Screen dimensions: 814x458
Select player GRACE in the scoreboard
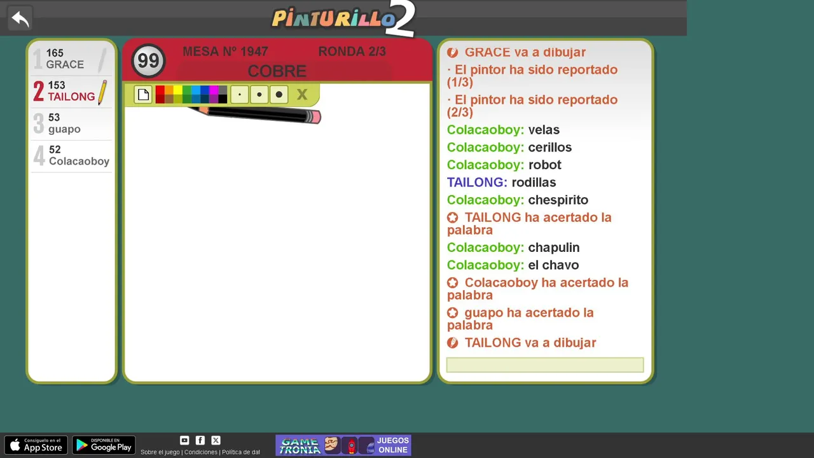pyautogui.click(x=71, y=59)
